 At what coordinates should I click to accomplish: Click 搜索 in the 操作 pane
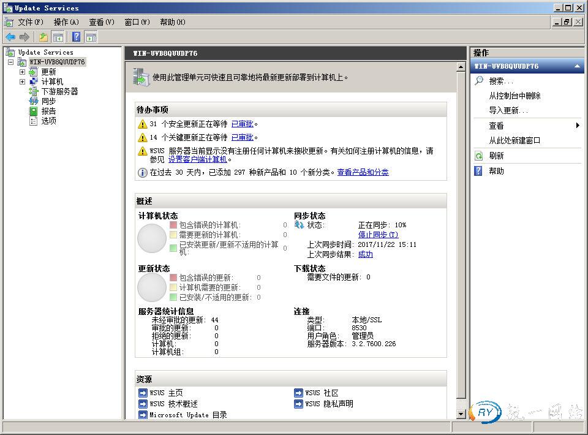(500, 81)
